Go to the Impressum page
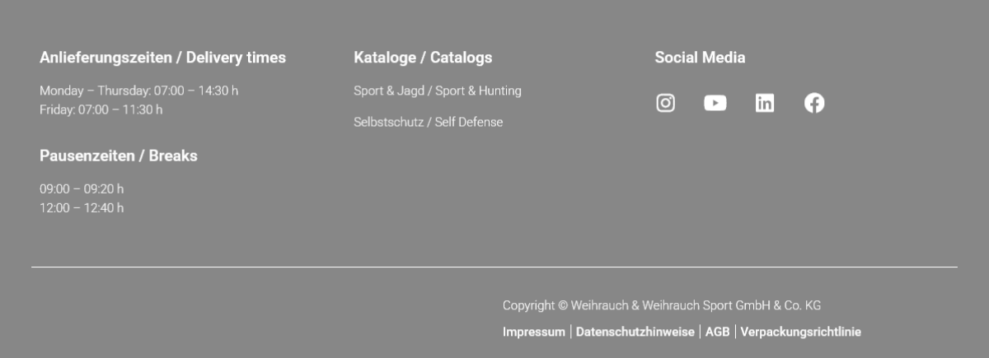Screen dimensions: 989x358 (x=534, y=332)
